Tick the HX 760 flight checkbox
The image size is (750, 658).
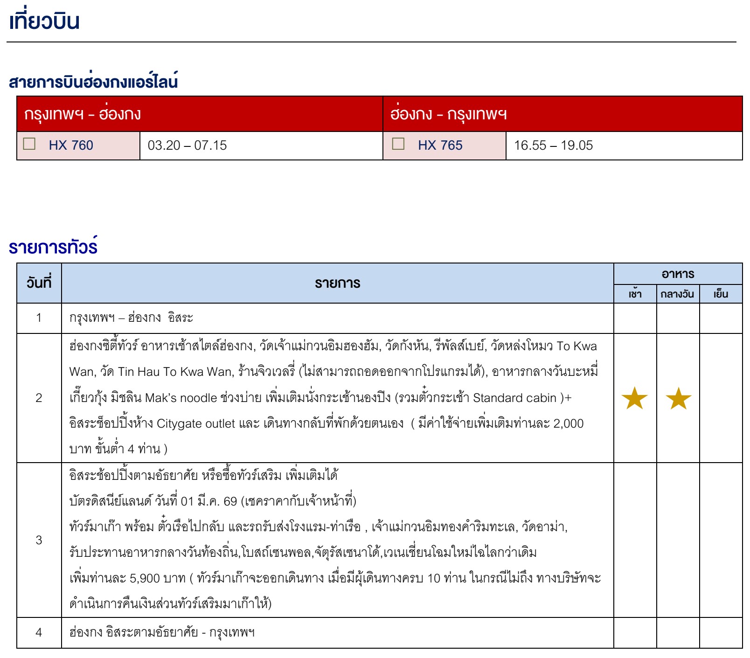pos(29,144)
